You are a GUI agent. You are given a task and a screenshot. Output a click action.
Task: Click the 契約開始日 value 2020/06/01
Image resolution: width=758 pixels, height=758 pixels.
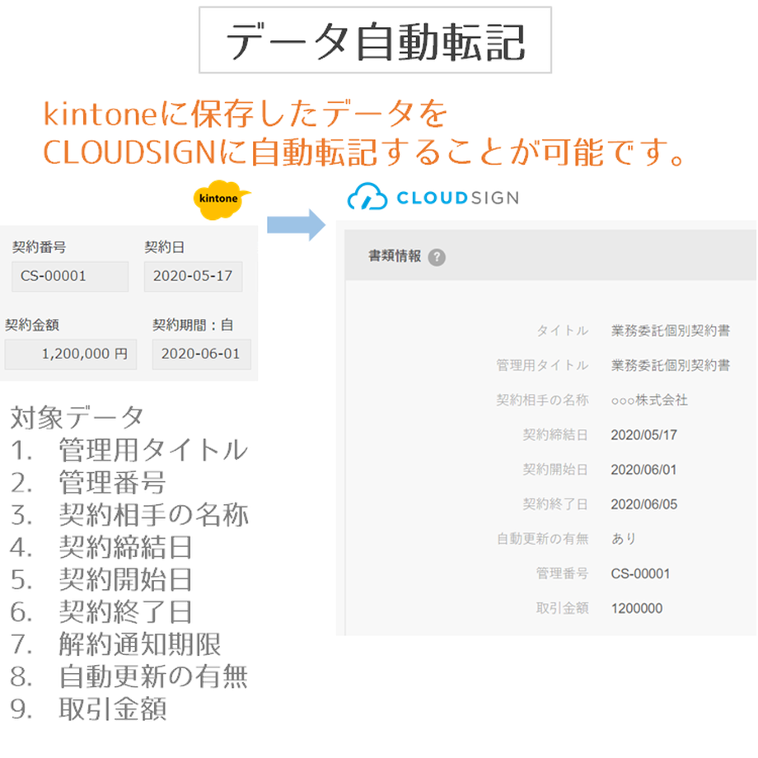644,470
